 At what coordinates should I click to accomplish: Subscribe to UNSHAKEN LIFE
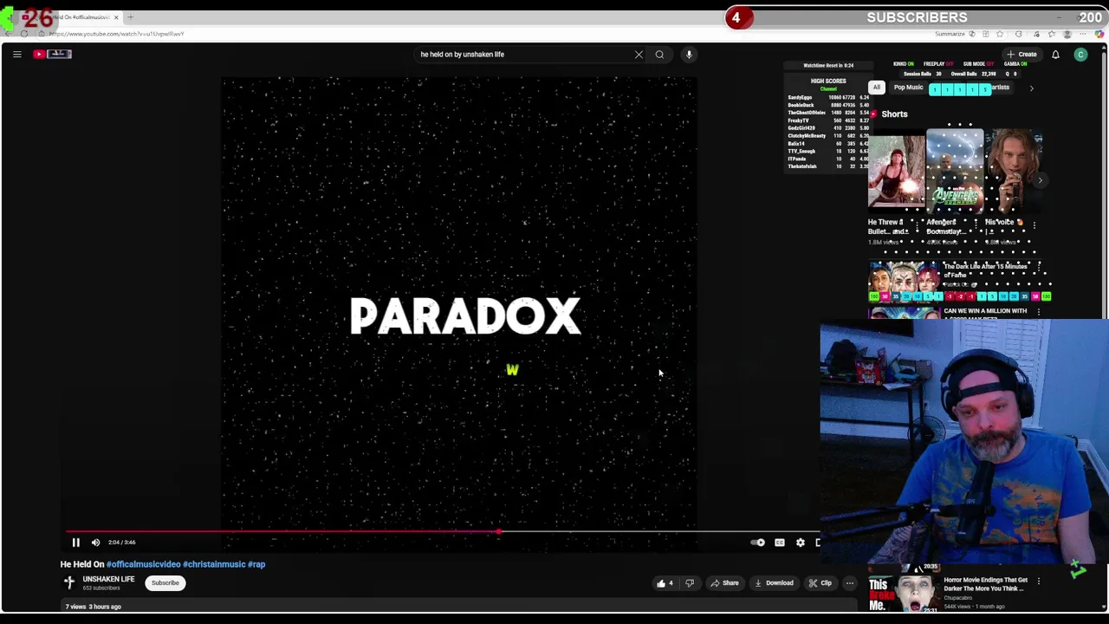[x=165, y=582]
